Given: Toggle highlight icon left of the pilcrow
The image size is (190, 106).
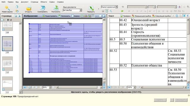Looking at the screenshot, I should coord(184,16).
